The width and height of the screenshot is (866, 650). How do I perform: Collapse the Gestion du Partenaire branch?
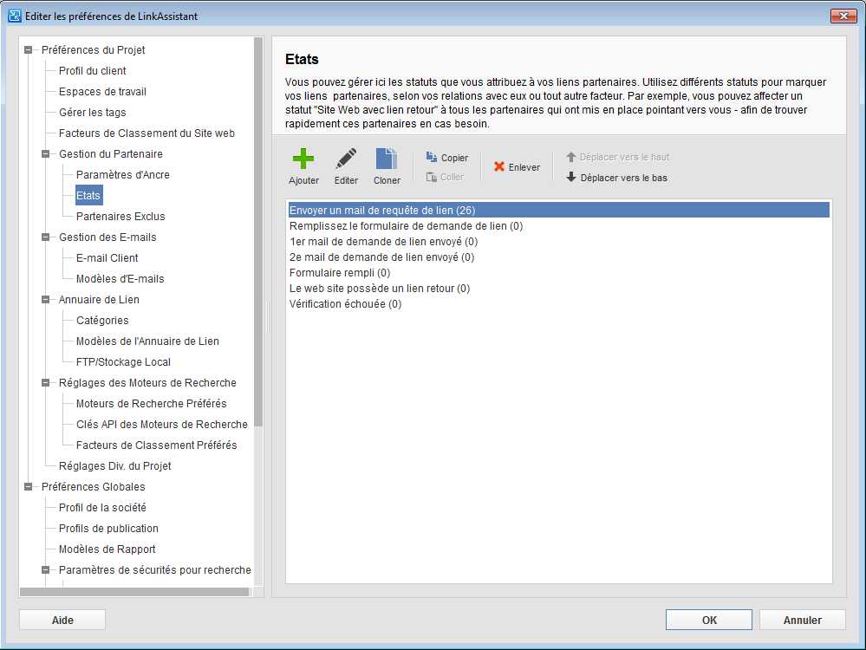tap(46, 154)
